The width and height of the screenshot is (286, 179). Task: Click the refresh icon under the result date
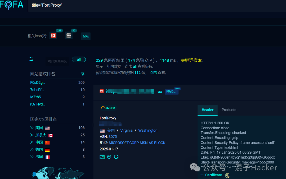click(x=116, y=157)
